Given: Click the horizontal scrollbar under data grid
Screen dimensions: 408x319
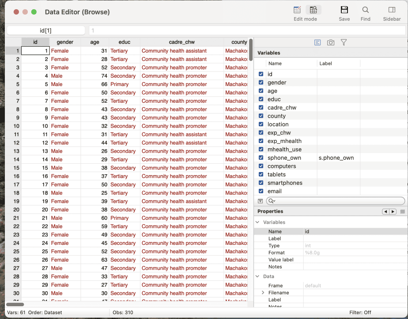Looking at the screenshot, I should pos(15,304).
